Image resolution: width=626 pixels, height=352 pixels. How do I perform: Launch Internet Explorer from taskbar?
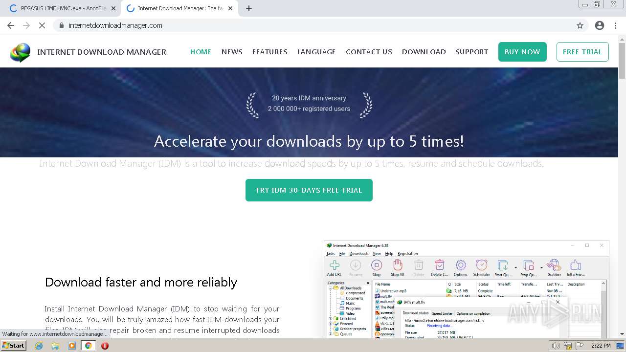39,346
